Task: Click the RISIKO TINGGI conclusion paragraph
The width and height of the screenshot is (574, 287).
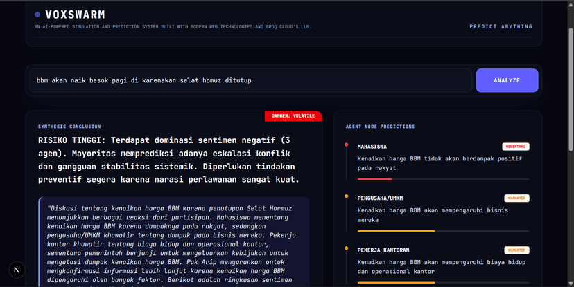Action: click(168, 160)
